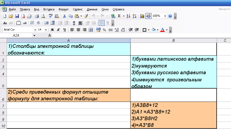This screenshot has width=231, height=129.
Task: Apply percent style format
Action: 104,30
